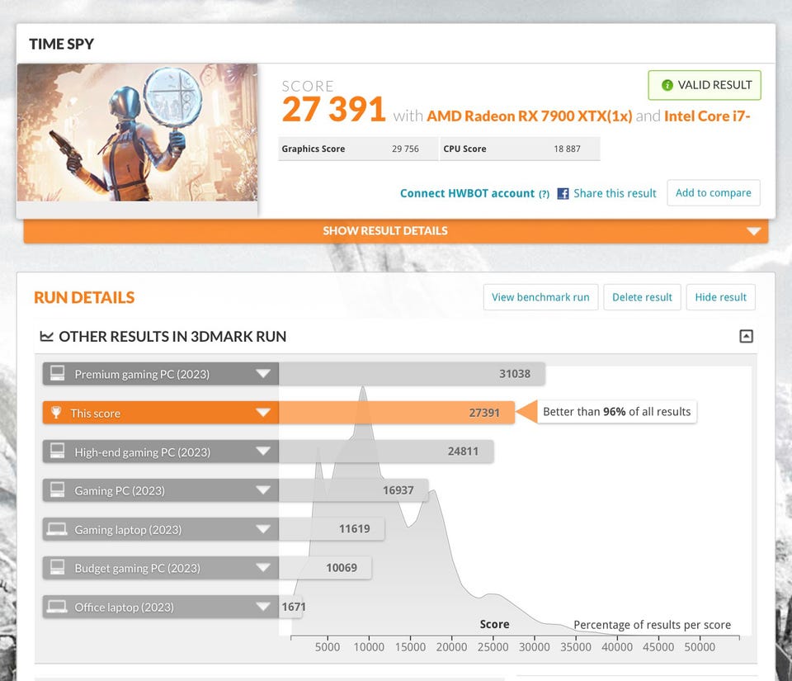Viewport: 792px width, 681px height.
Task: Click the desktop icon for Premium gaming PC
Action: tap(57, 373)
